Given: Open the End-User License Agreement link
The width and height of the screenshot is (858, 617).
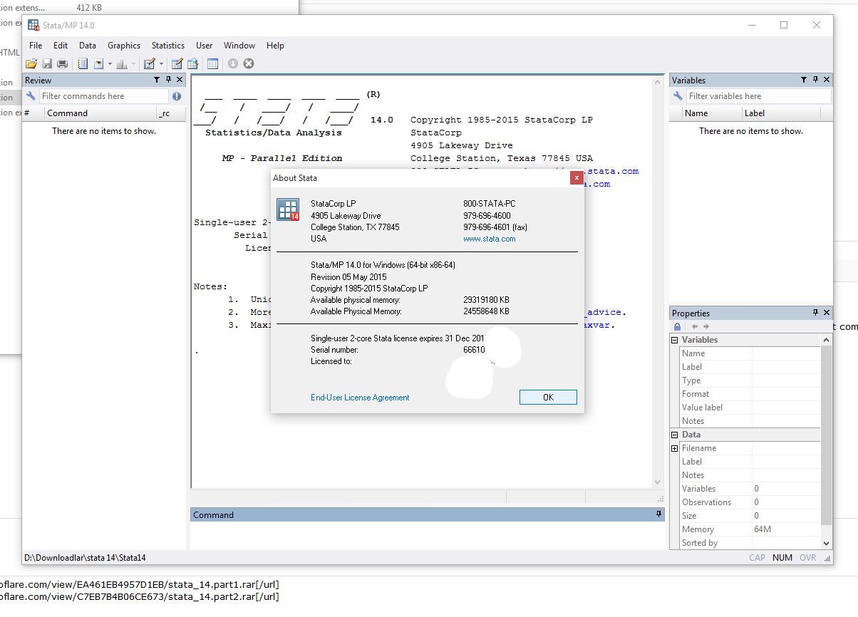Looking at the screenshot, I should (x=360, y=398).
